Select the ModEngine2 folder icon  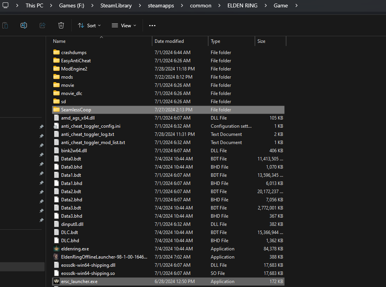[x=56, y=69]
